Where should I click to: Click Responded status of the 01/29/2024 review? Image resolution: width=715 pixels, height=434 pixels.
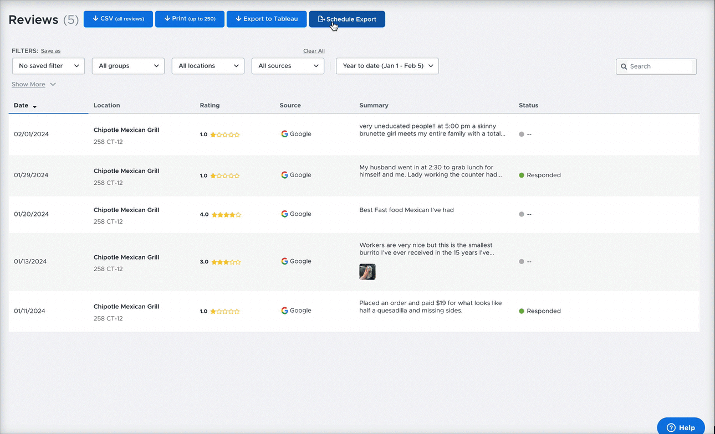(x=540, y=175)
